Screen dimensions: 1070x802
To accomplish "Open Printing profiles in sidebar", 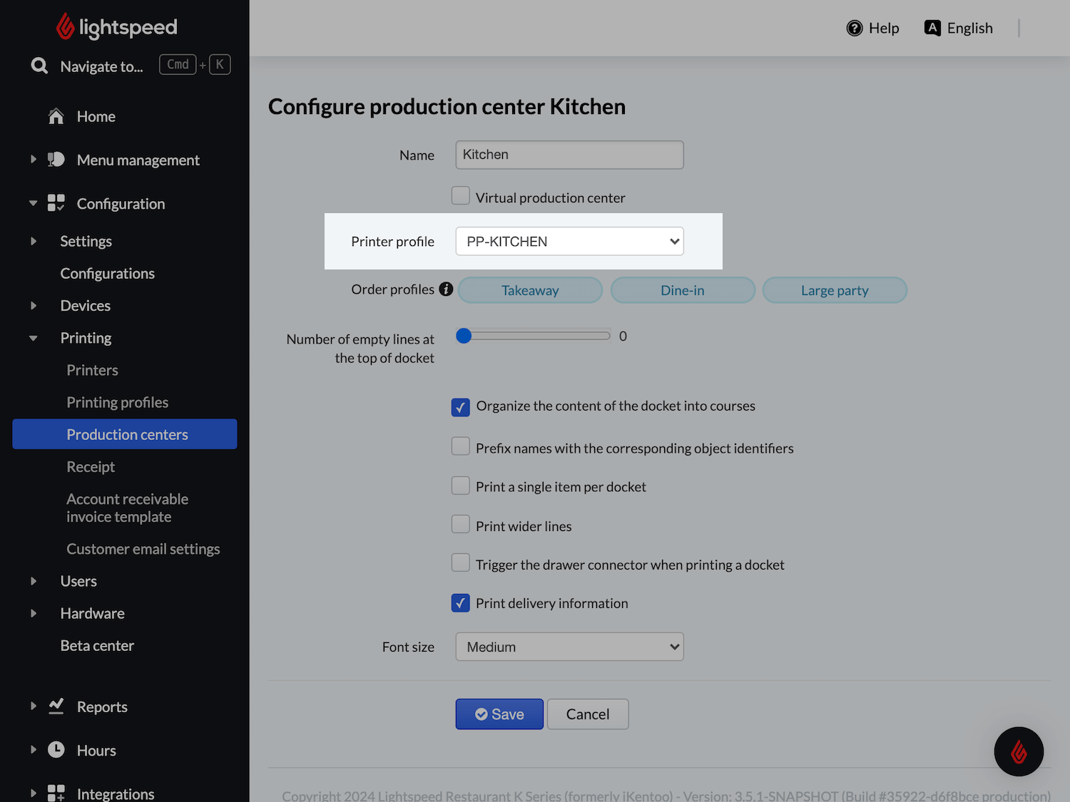I will click(x=118, y=403).
